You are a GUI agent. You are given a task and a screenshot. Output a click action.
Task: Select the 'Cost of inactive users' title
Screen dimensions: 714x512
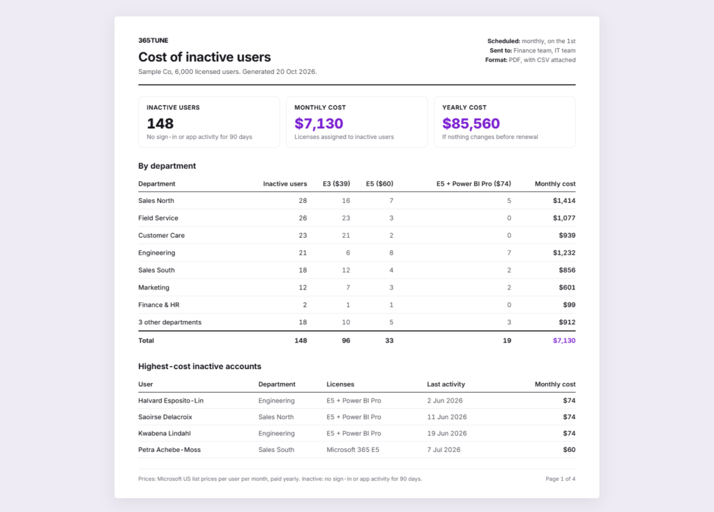point(204,57)
